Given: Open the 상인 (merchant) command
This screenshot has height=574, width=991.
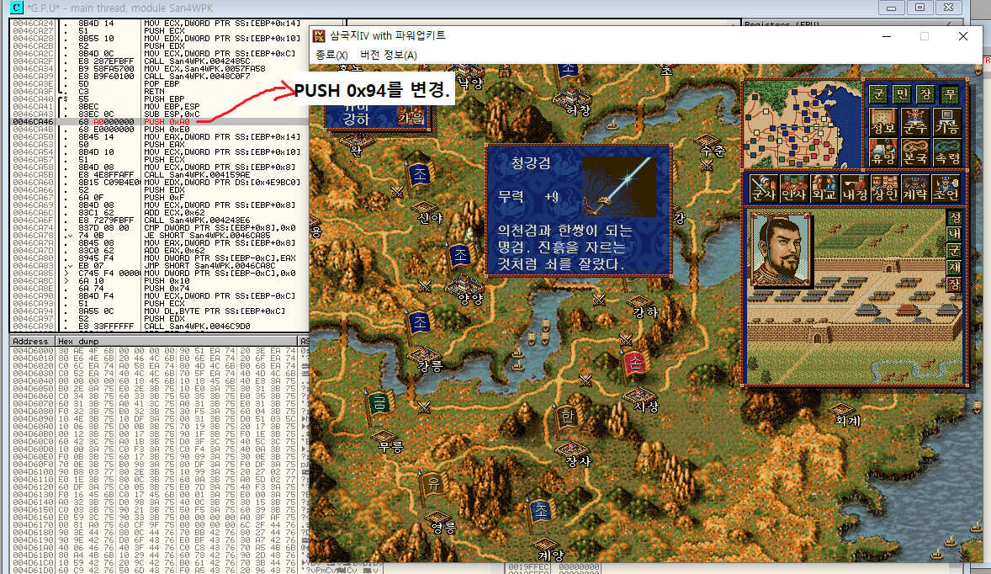Looking at the screenshot, I should coord(884,189).
